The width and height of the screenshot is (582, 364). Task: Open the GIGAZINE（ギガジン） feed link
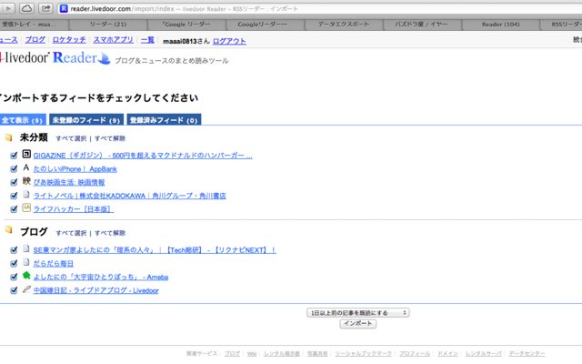click(143, 156)
